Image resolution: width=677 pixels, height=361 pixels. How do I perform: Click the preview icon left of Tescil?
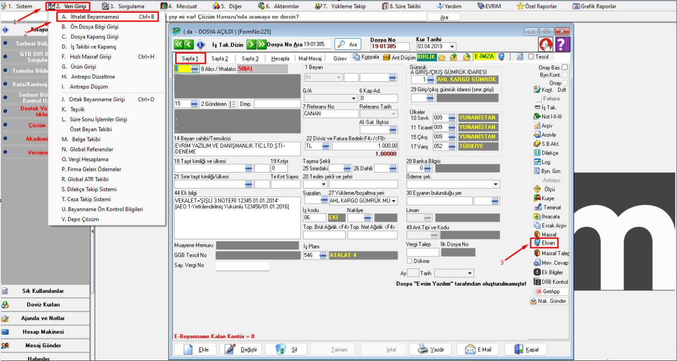520,57
